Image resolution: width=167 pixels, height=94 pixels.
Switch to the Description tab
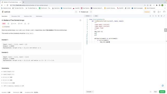pos(5,16)
